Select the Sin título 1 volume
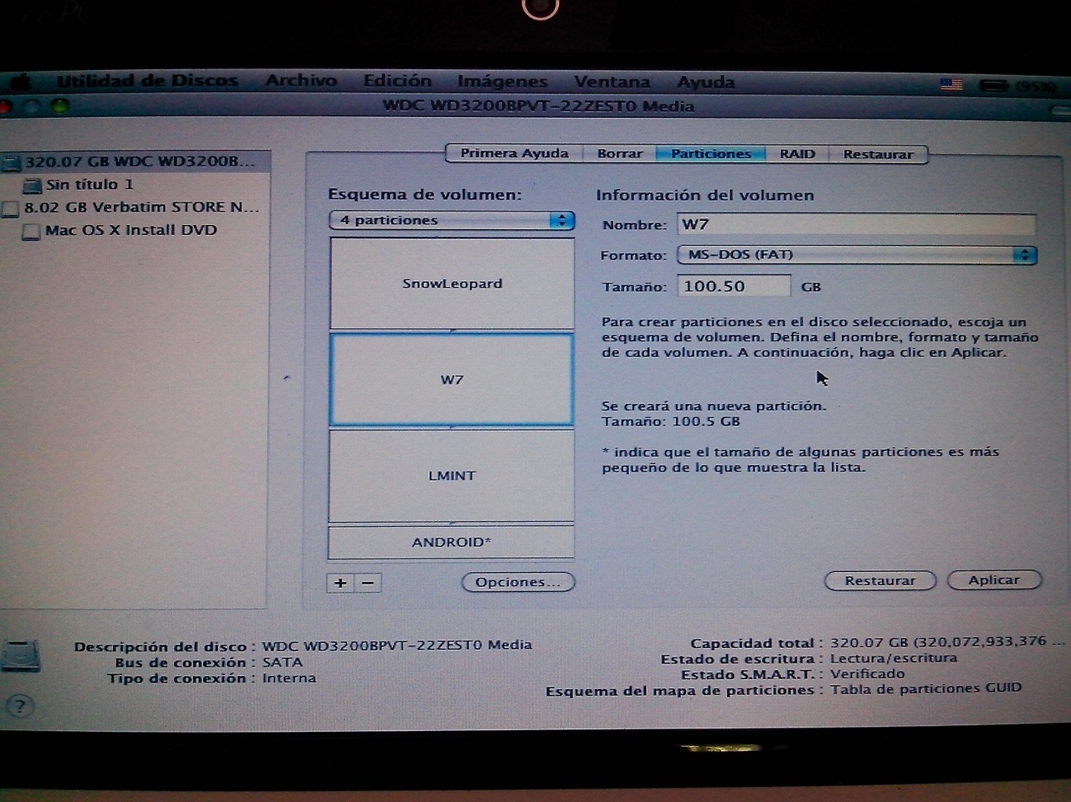This screenshot has width=1071, height=802. 89,185
